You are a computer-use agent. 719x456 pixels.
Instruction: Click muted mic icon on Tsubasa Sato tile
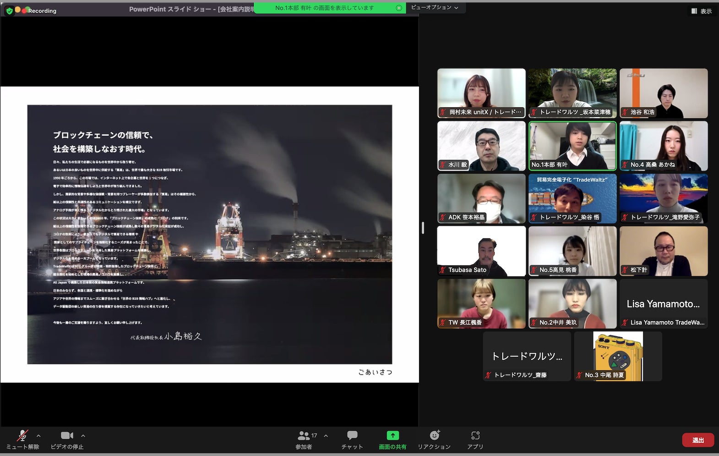[x=442, y=270]
